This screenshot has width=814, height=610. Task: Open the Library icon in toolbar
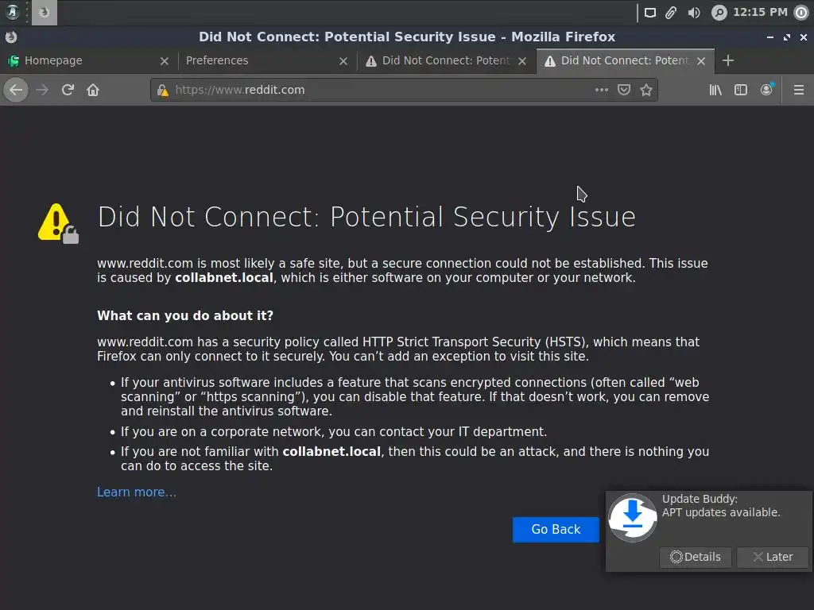(x=715, y=90)
